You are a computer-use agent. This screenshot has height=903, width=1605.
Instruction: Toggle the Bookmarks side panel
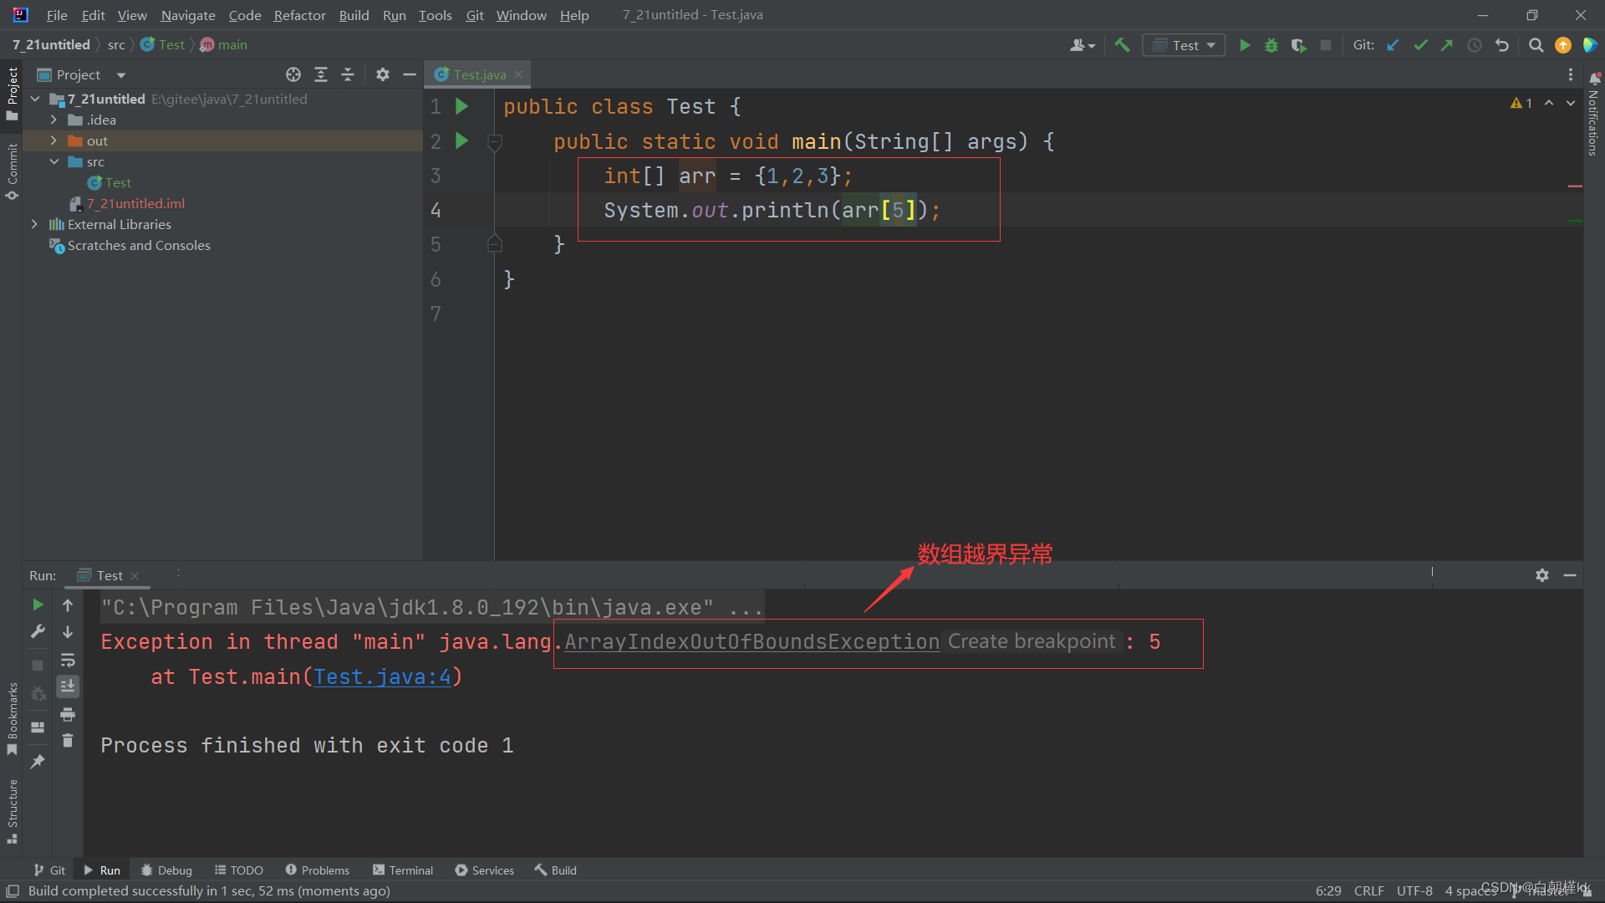[12, 719]
